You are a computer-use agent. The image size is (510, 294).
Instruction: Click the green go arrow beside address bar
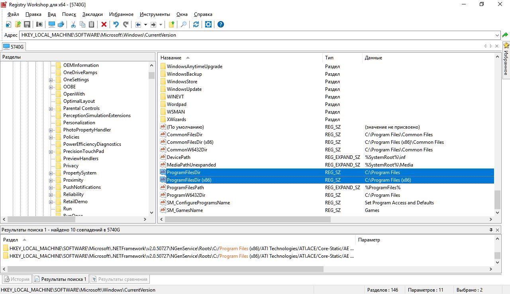pyautogui.click(x=505, y=35)
